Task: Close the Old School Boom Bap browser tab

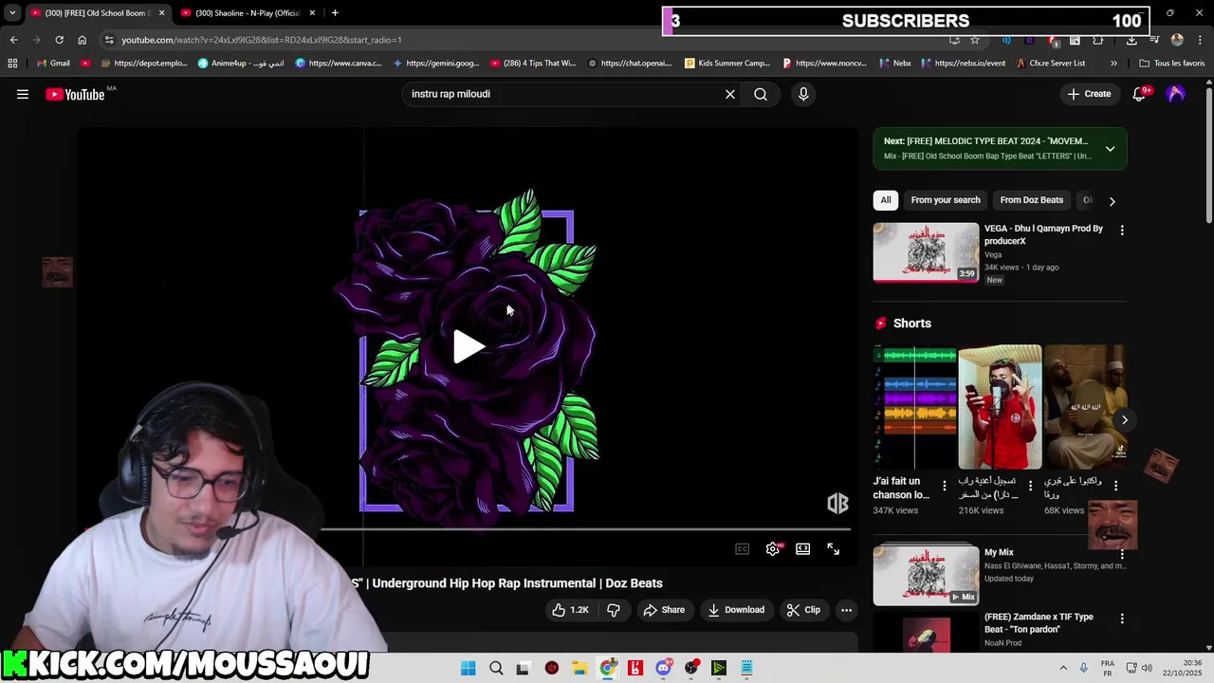Action: pos(161,13)
